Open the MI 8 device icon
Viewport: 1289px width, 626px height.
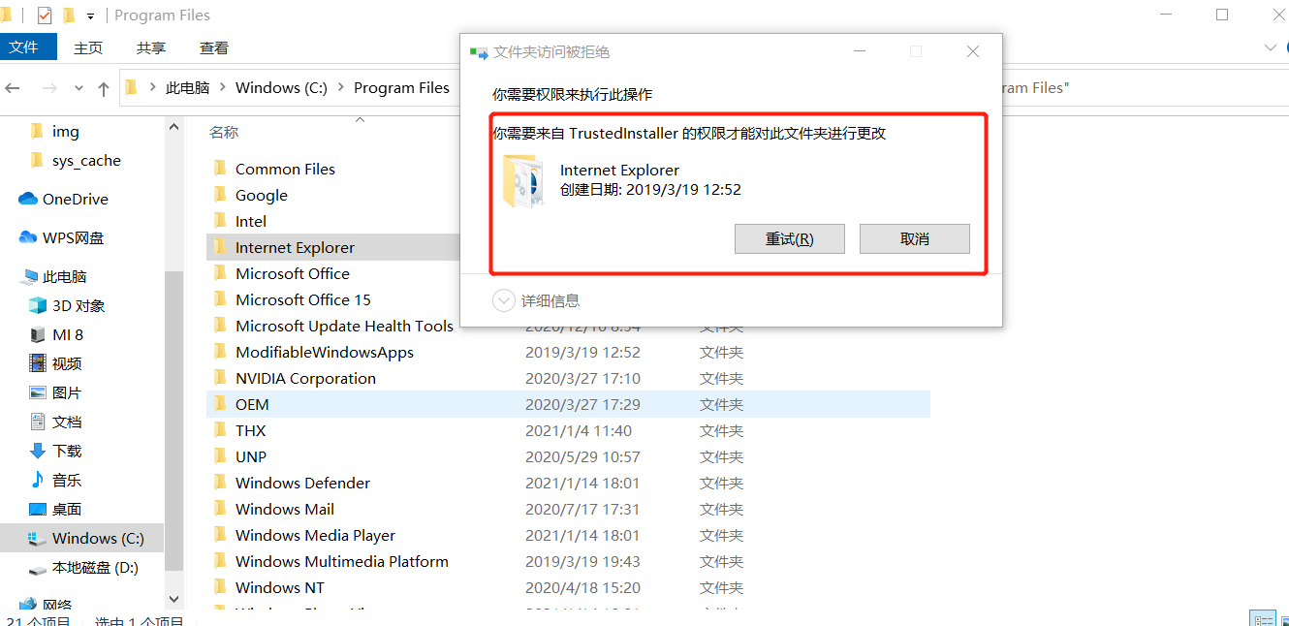[x=38, y=334]
